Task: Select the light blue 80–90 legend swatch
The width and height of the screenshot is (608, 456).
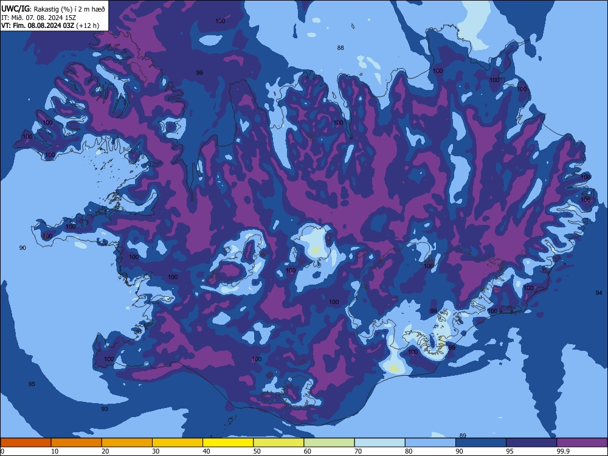Action: click(x=430, y=443)
